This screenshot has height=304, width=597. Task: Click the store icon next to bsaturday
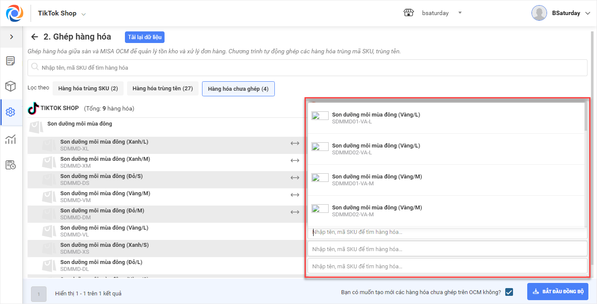coord(408,13)
